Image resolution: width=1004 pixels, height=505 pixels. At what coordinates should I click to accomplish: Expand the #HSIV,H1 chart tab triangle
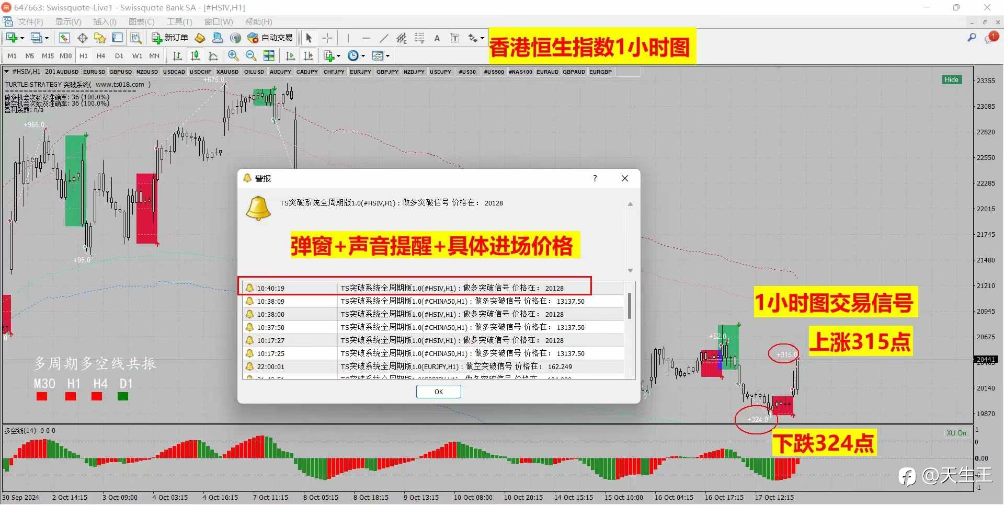pyautogui.click(x=6, y=72)
